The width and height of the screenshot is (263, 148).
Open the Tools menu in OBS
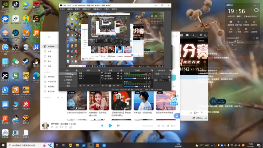(107, 9)
